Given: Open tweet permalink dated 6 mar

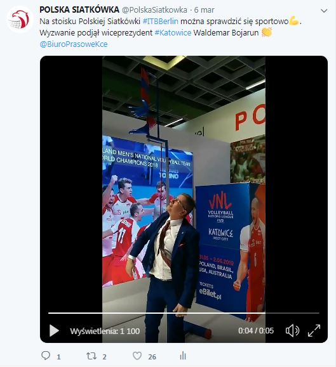Looking at the screenshot, I should pyautogui.click(x=205, y=10).
